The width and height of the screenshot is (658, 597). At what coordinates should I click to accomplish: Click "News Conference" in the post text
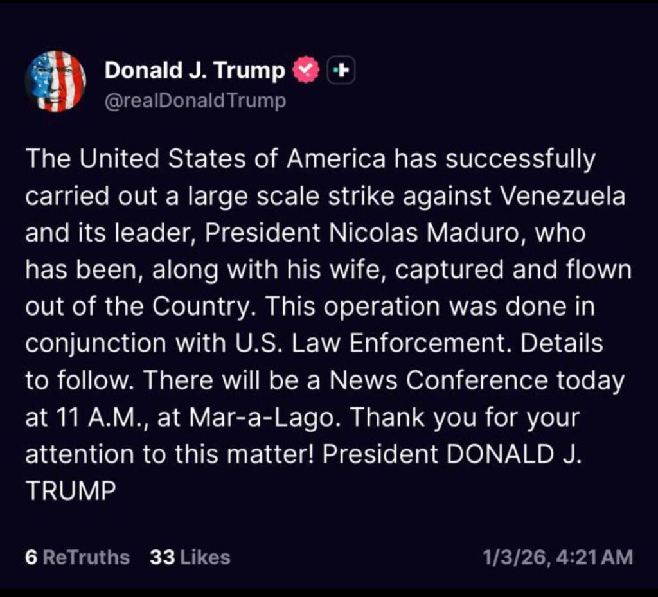click(437, 380)
